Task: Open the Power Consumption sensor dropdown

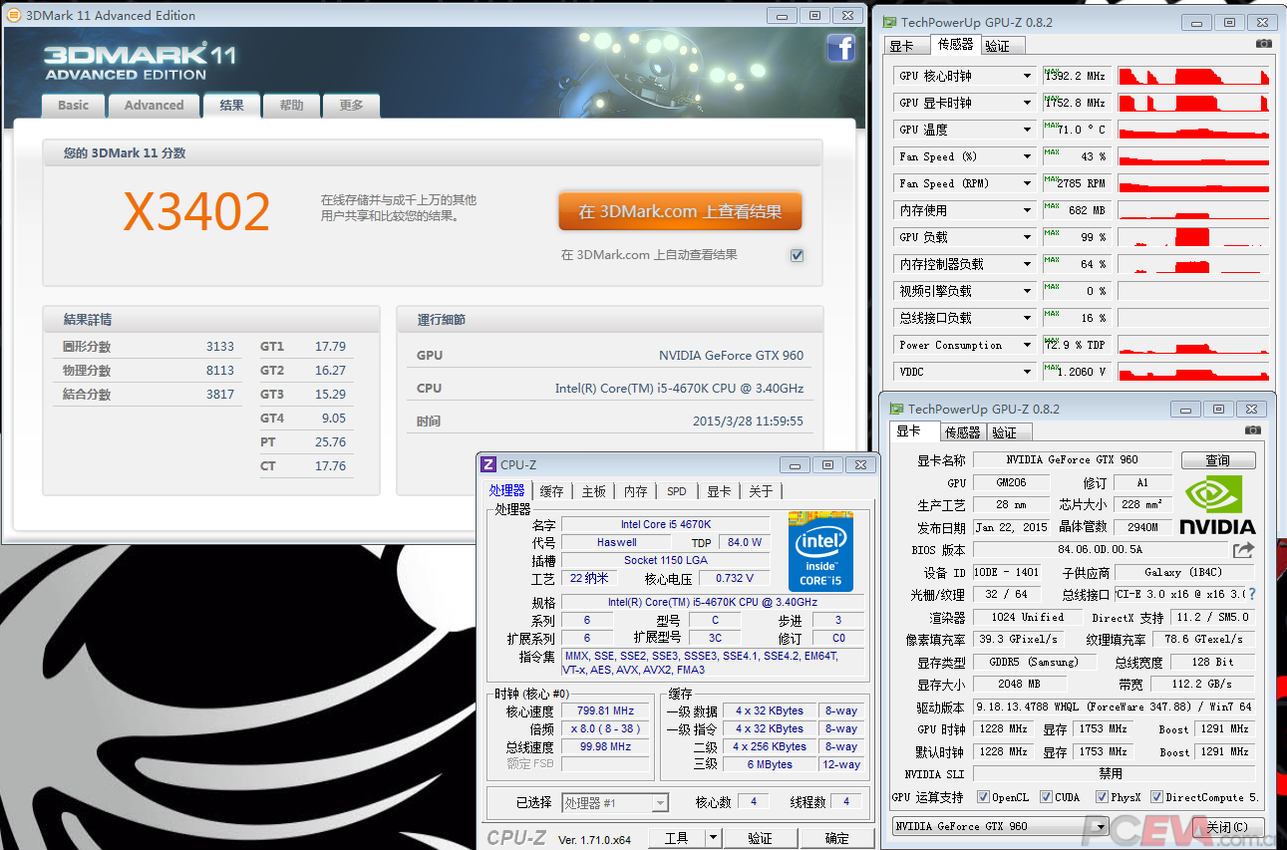Action: (x=1027, y=345)
